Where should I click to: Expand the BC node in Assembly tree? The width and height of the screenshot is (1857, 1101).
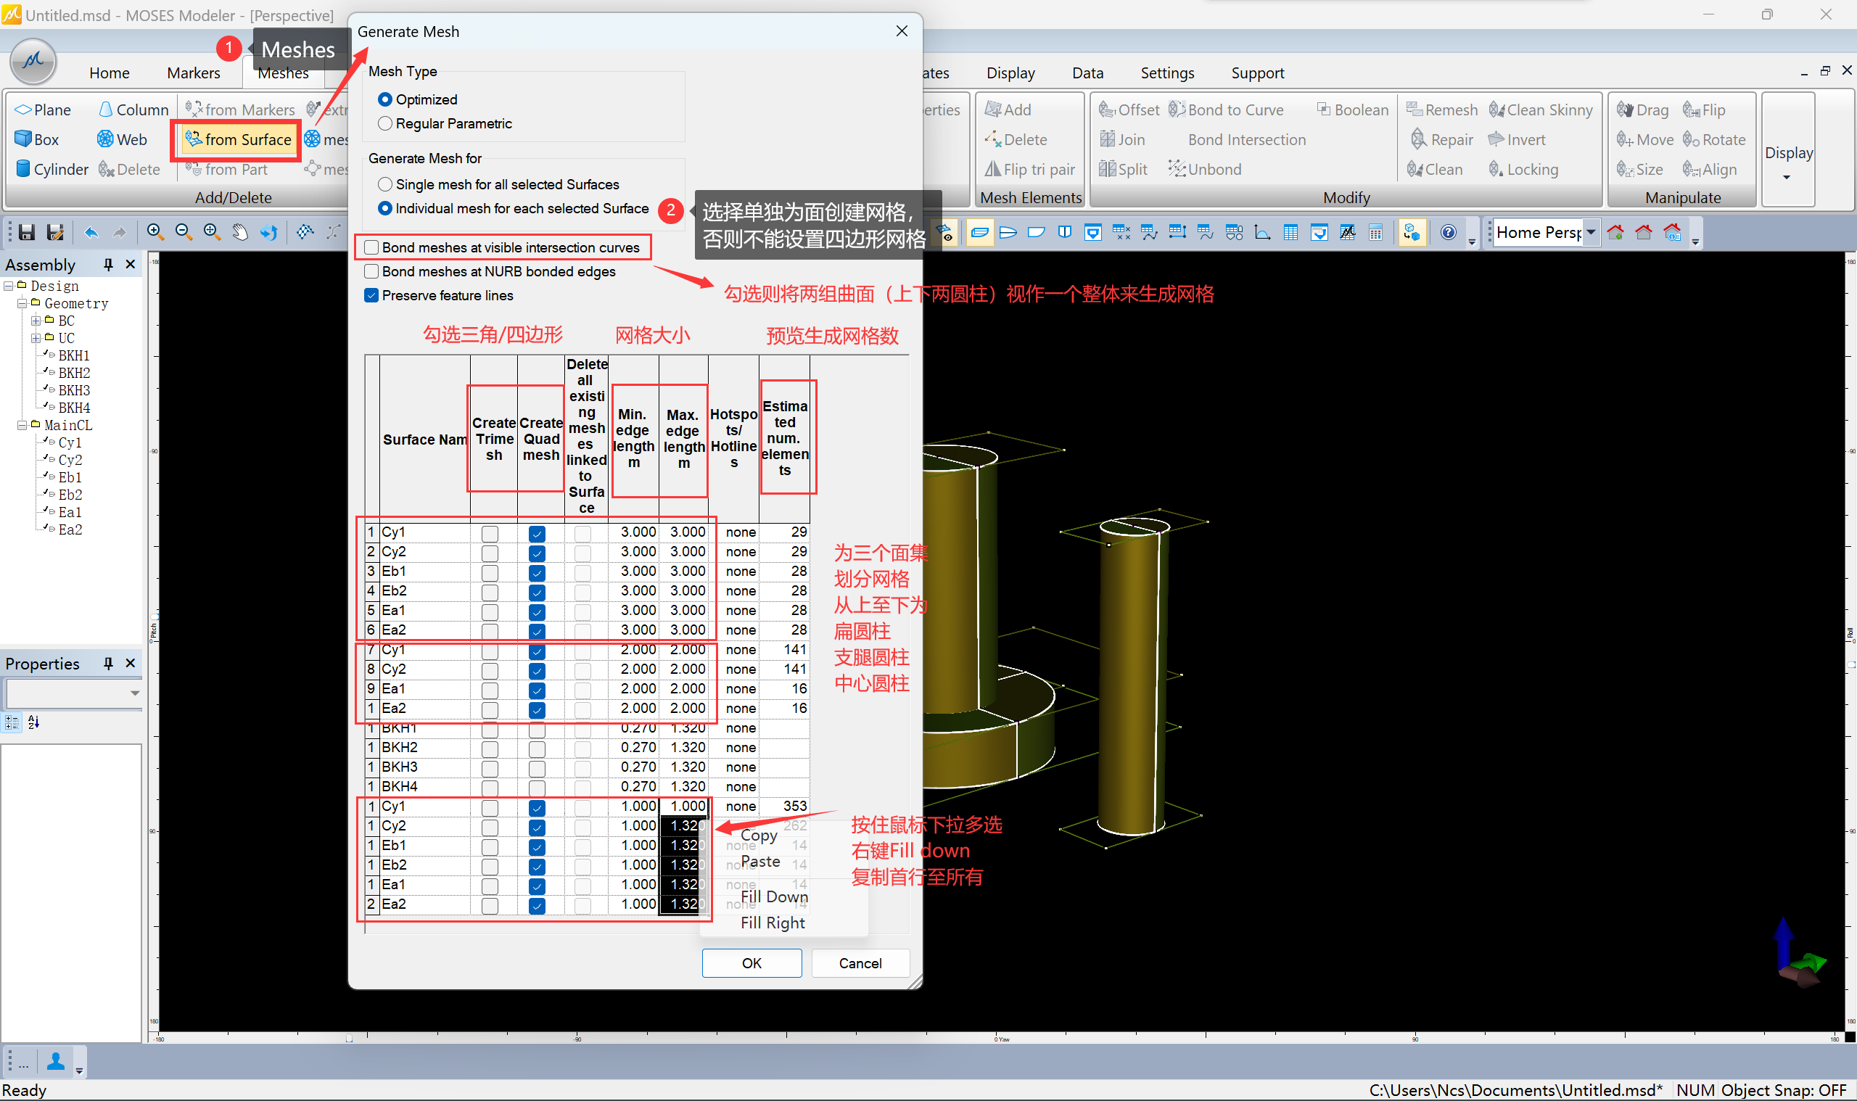click(x=36, y=321)
